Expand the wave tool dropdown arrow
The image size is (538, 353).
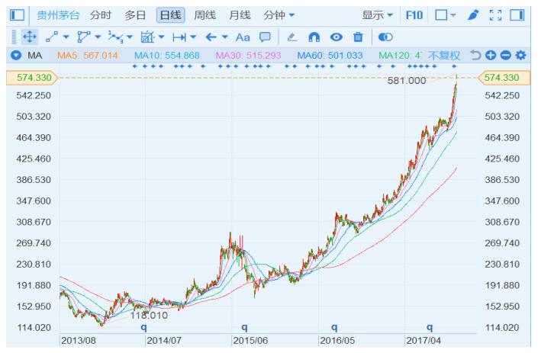point(130,37)
